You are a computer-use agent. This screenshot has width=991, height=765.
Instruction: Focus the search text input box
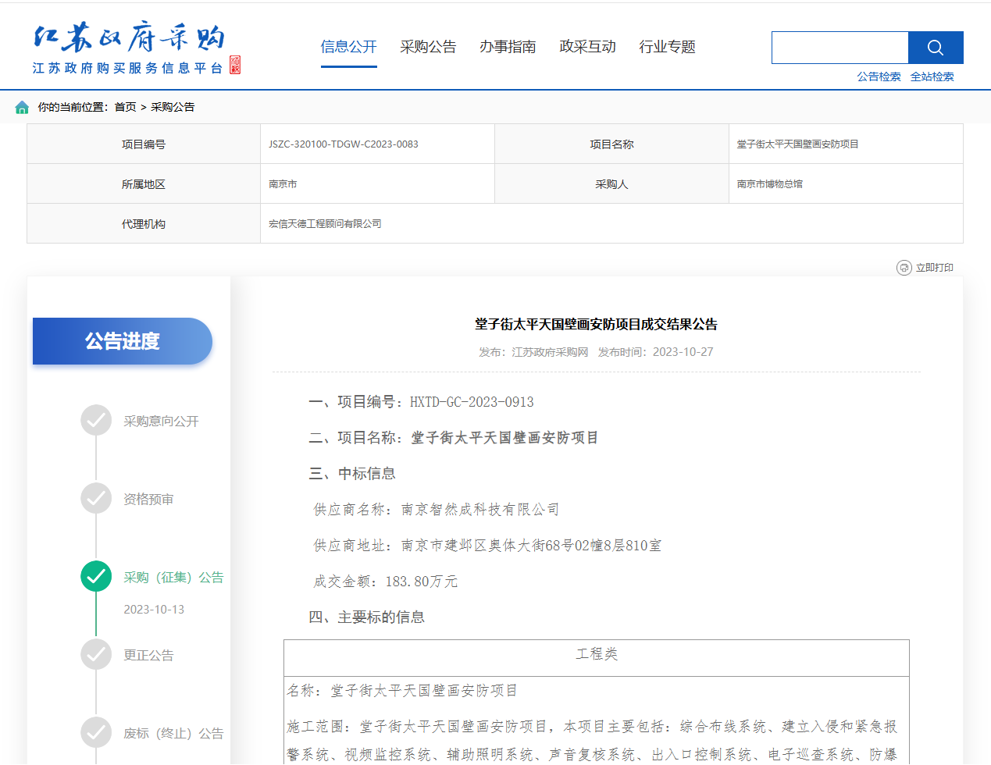click(x=839, y=48)
